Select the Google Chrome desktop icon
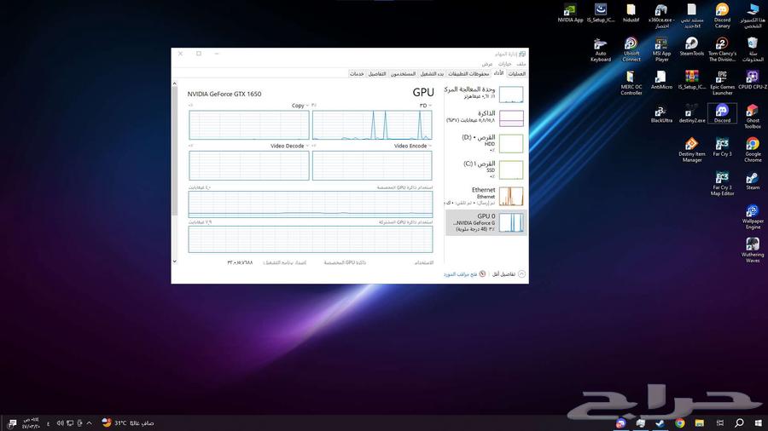This screenshot has height=431, width=768. tap(753, 150)
